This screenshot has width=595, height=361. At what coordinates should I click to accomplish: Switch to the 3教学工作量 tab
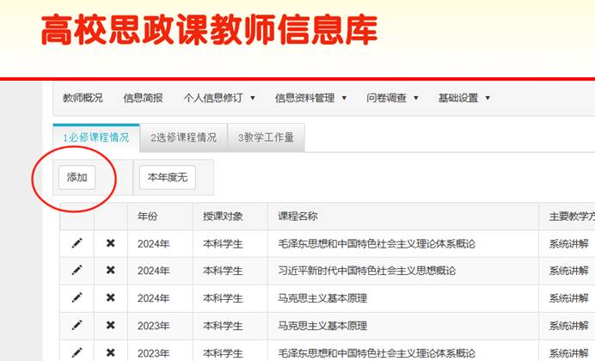pyautogui.click(x=266, y=138)
